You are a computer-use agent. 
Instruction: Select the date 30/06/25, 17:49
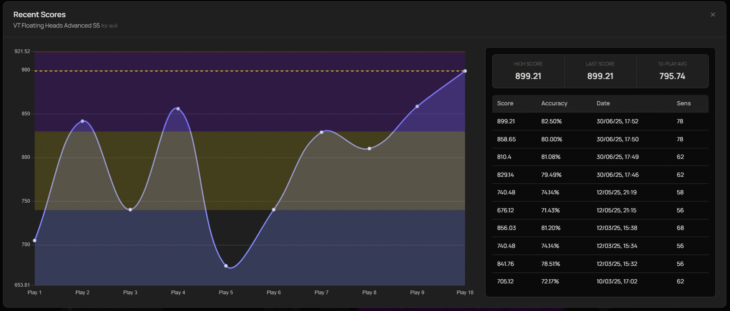pyautogui.click(x=617, y=157)
